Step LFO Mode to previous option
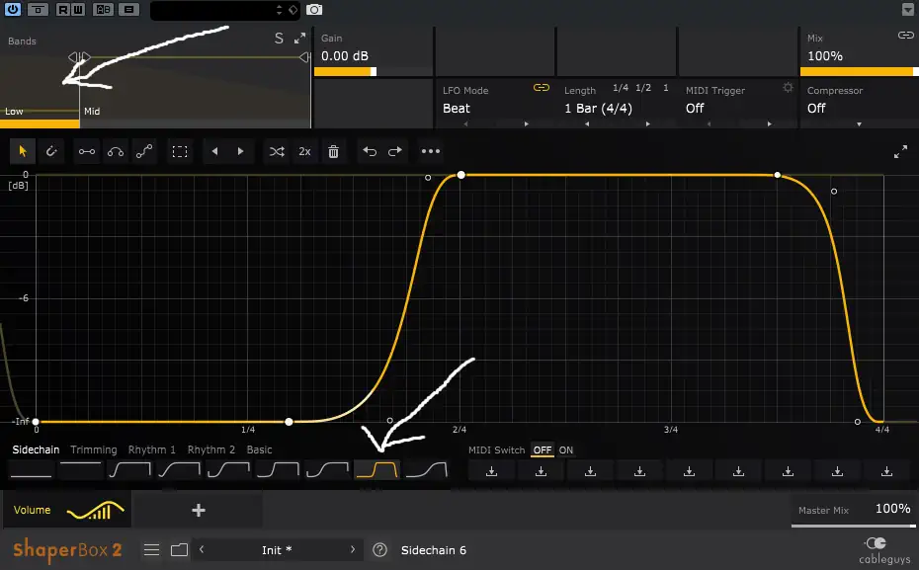919x570 pixels. [x=466, y=123]
